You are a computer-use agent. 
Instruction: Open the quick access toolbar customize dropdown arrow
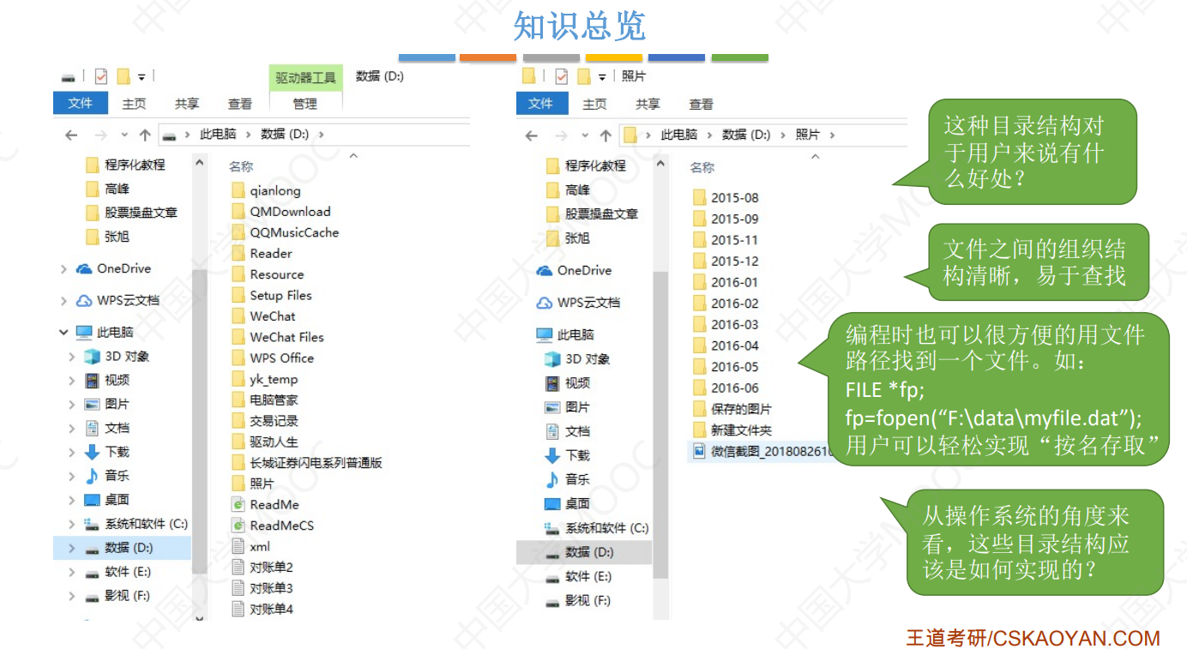140,76
